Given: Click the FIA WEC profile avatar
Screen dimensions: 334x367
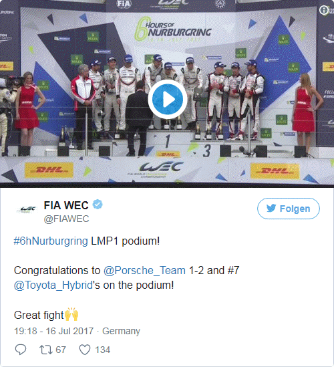Looking at the screenshot, I should (27, 209).
